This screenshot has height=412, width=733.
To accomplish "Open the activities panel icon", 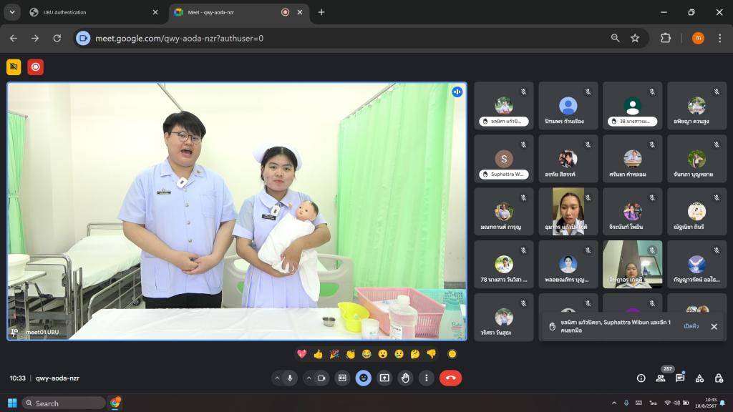I will pos(699,378).
